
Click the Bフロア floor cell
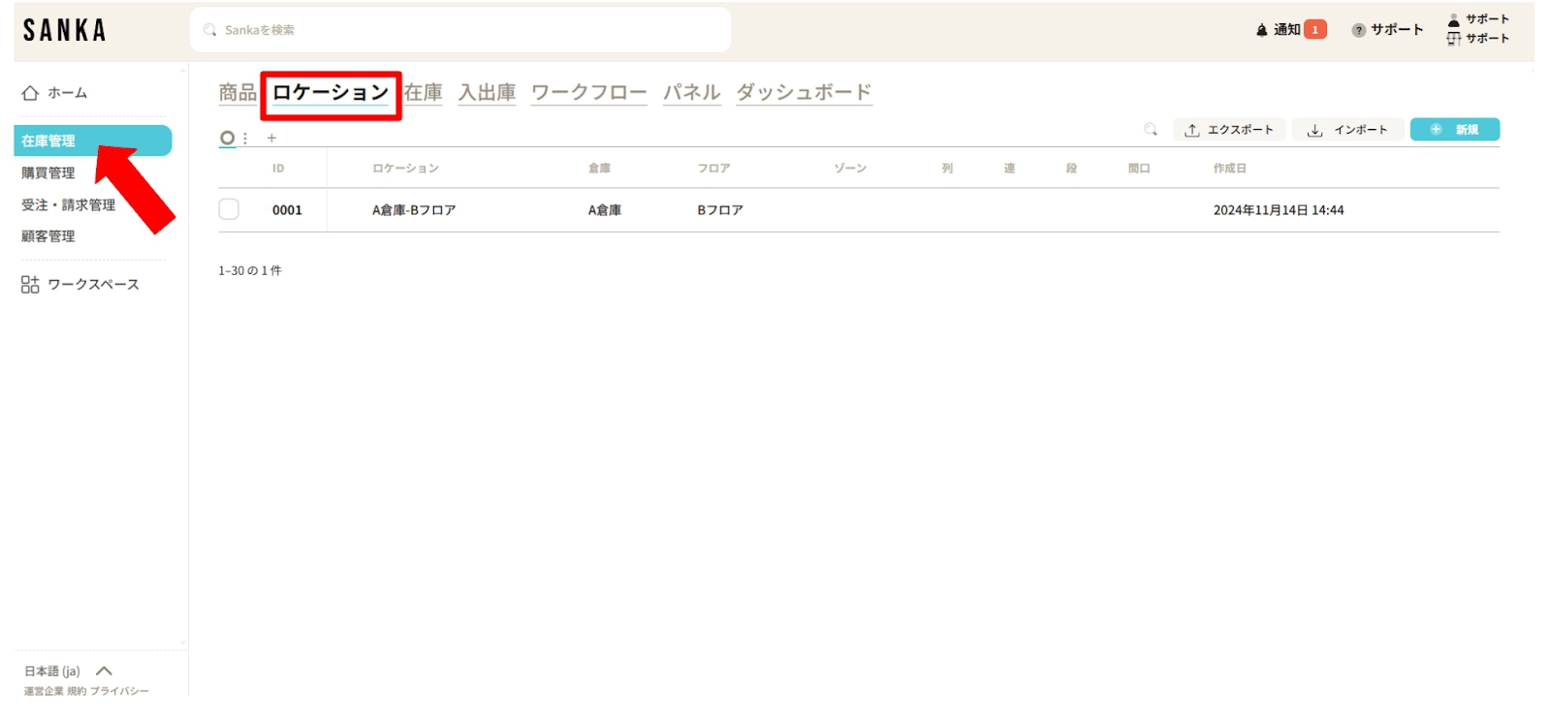720,210
